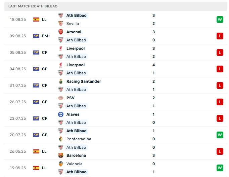Click the Ponferradina club crest

(61, 139)
